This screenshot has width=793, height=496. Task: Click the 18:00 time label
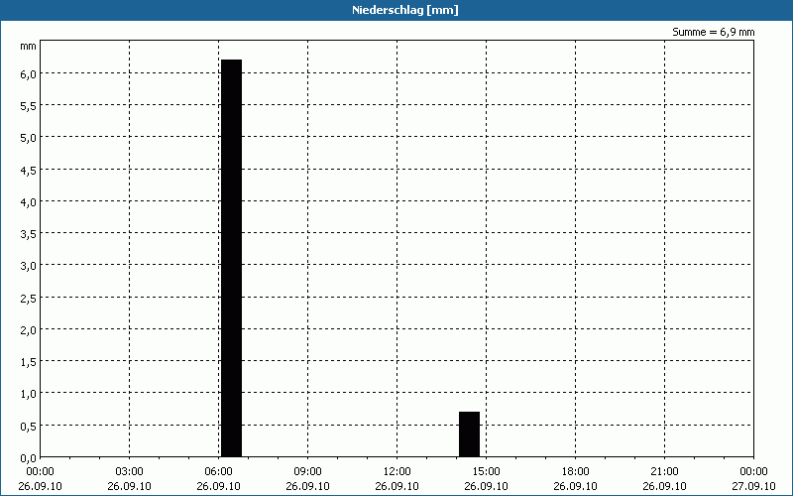point(576,472)
